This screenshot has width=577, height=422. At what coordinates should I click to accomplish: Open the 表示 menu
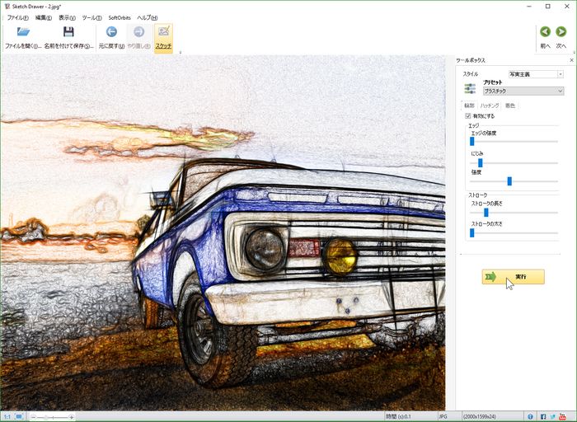[x=67, y=17]
